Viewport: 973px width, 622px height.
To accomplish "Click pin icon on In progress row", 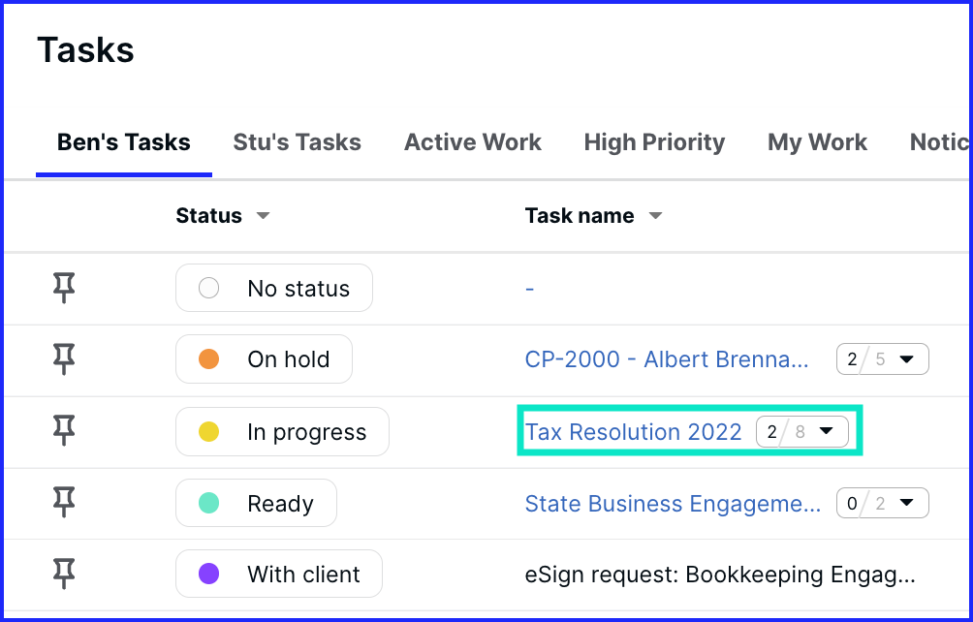I will point(64,431).
